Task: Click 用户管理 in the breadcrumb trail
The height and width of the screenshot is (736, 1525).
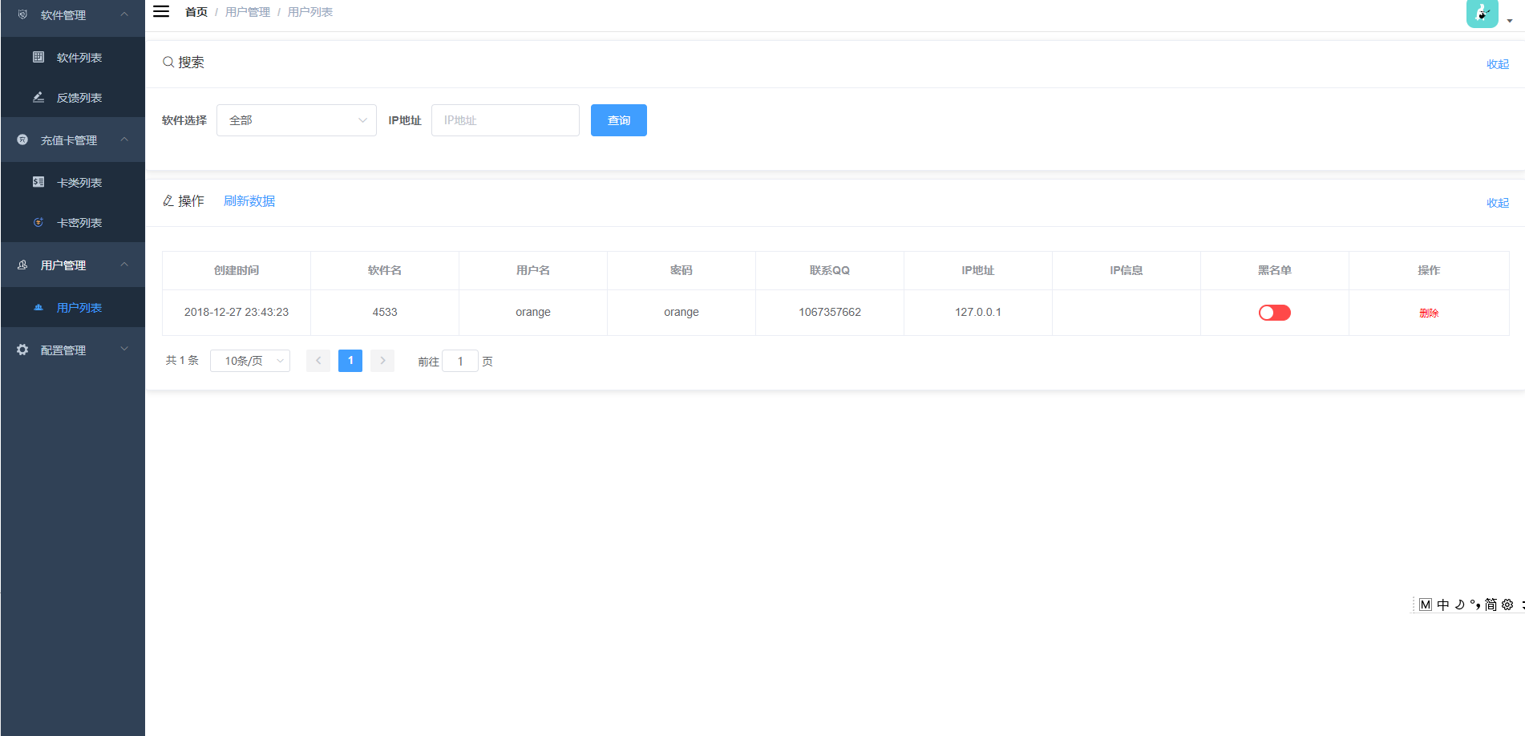Action: (247, 11)
